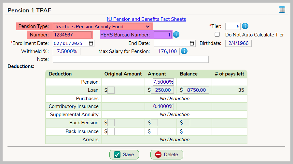Click the 'Balance' column header
Image resolution: width=293 pixels, height=164 pixels.
pyautogui.click(x=188, y=74)
